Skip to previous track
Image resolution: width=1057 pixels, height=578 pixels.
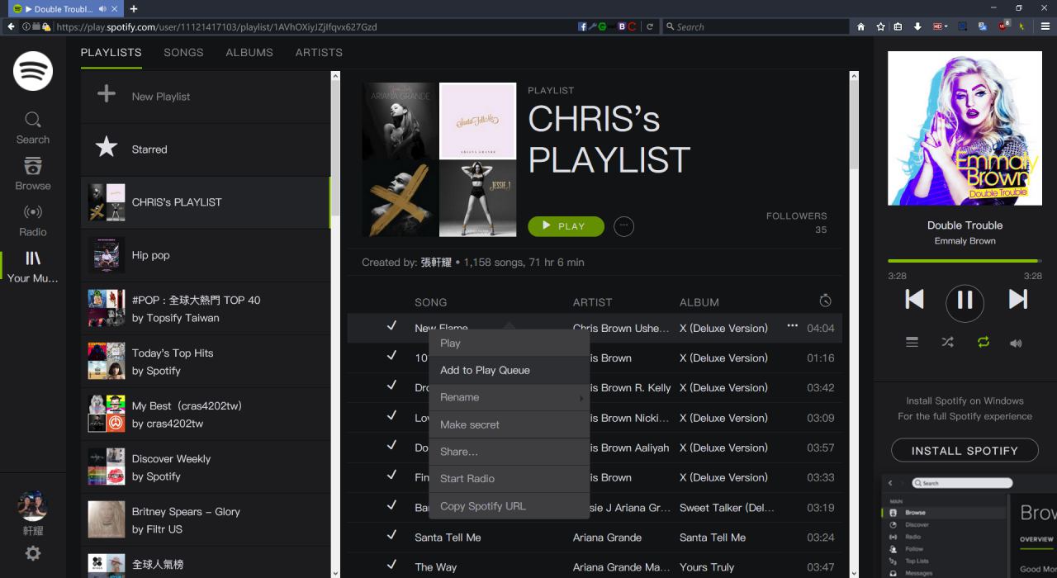[x=914, y=299]
